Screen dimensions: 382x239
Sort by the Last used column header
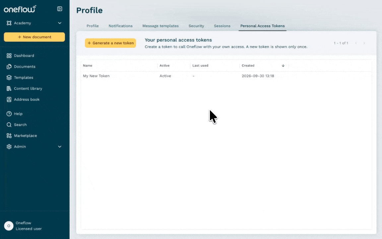(x=200, y=66)
